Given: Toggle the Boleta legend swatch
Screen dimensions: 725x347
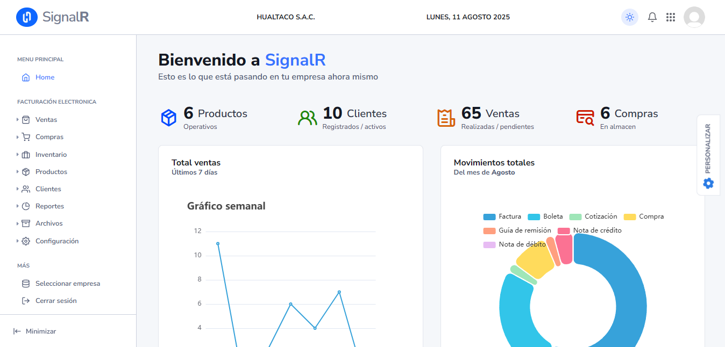Looking at the screenshot, I should click(x=534, y=217).
